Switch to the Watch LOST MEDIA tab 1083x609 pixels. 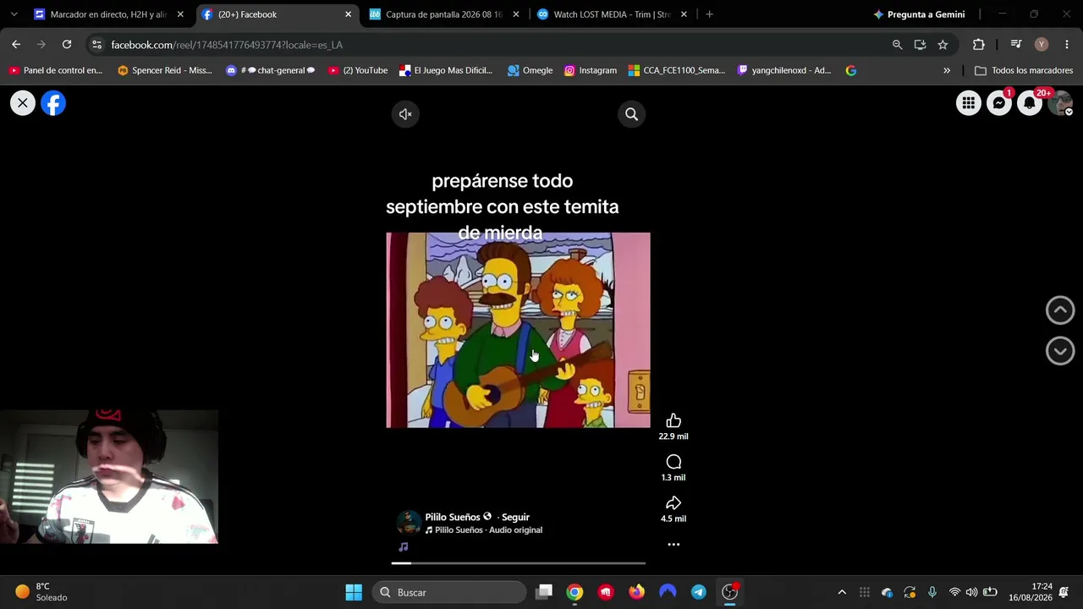613,14
